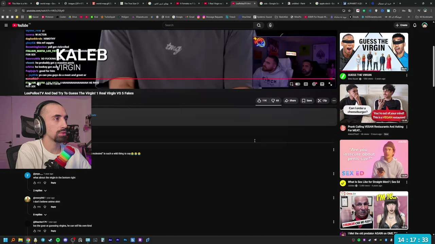Open options menu for @yoyo comment
The image size is (435, 244).
tap(334, 174)
